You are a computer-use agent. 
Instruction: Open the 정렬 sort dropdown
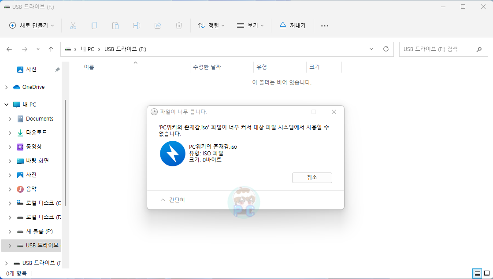[211, 26]
